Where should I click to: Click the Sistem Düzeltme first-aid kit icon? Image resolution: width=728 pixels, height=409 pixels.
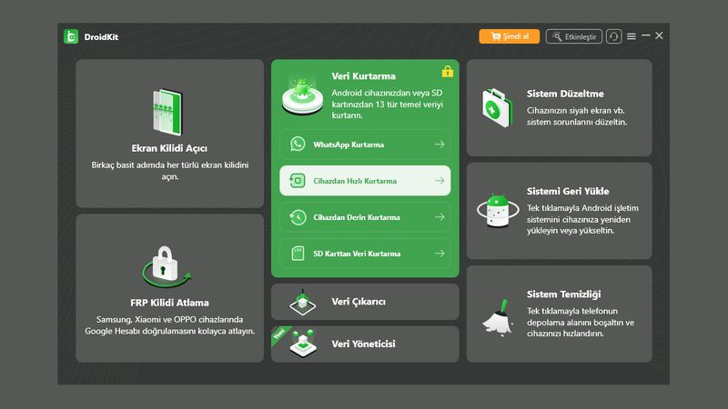click(497, 108)
